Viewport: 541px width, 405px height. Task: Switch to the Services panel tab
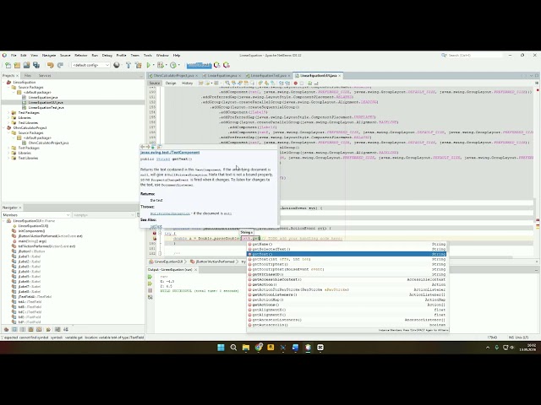[x=45, y=75]
